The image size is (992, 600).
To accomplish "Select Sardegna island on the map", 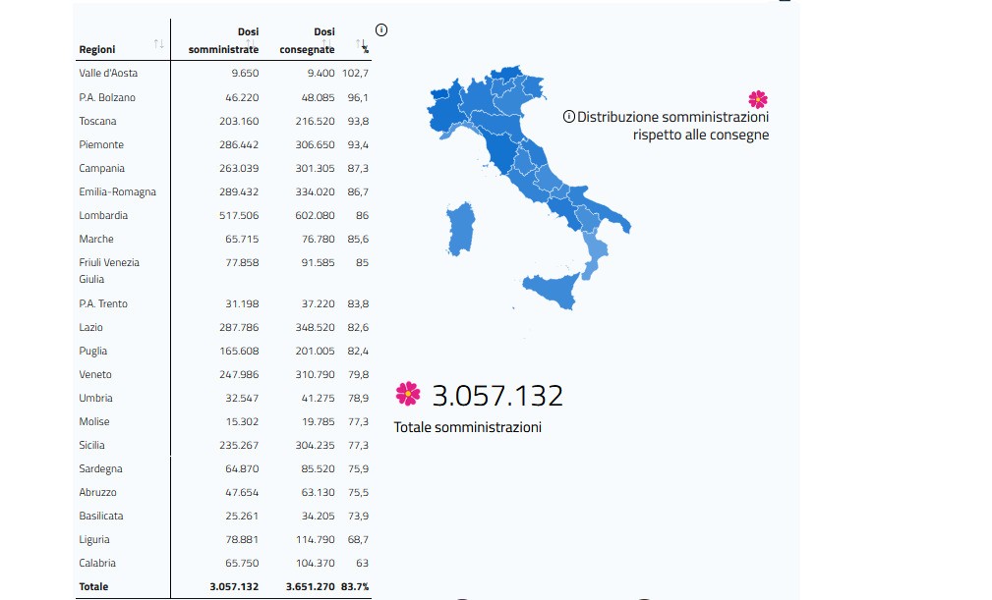I will [460, 229].
